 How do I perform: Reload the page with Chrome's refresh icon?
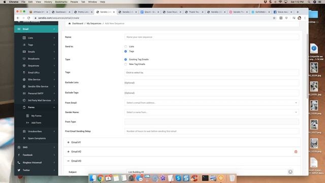[28, 18]
